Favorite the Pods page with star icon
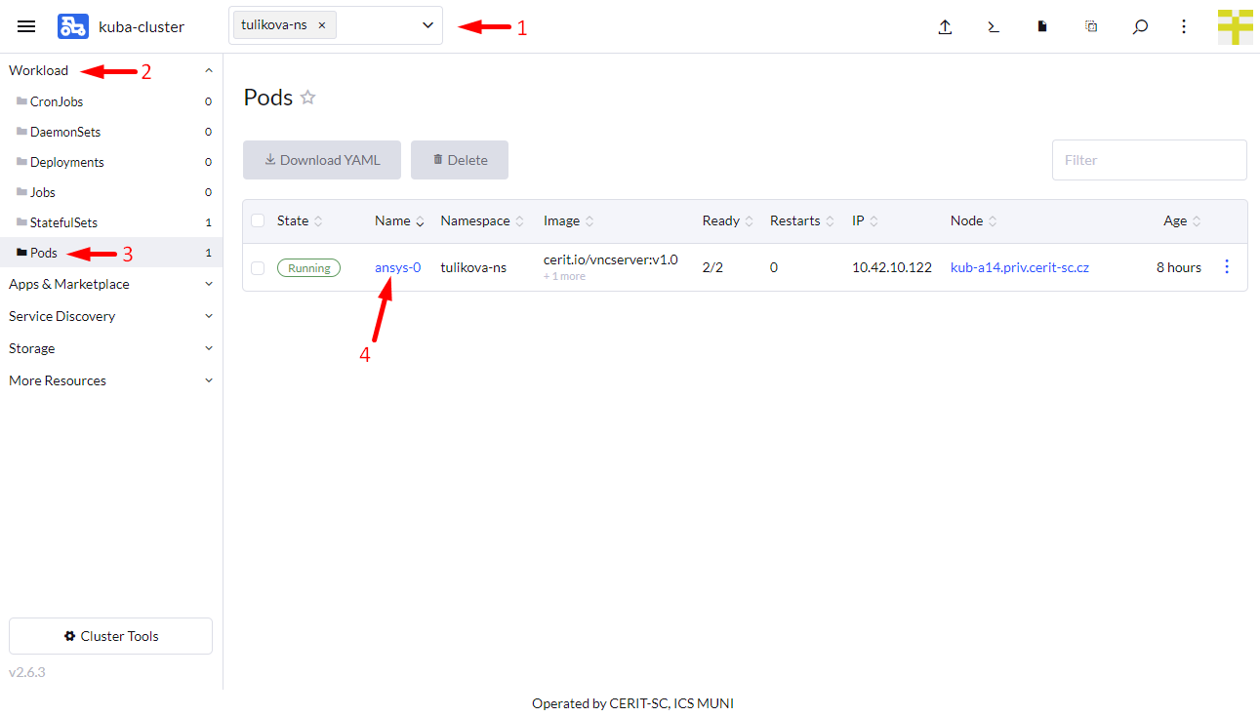The image size is (1260, 717). 308,98
